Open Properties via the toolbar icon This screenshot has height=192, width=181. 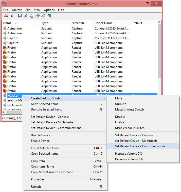pos(37,16)
